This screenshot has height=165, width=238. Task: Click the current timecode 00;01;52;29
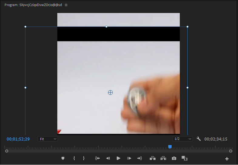18,139
